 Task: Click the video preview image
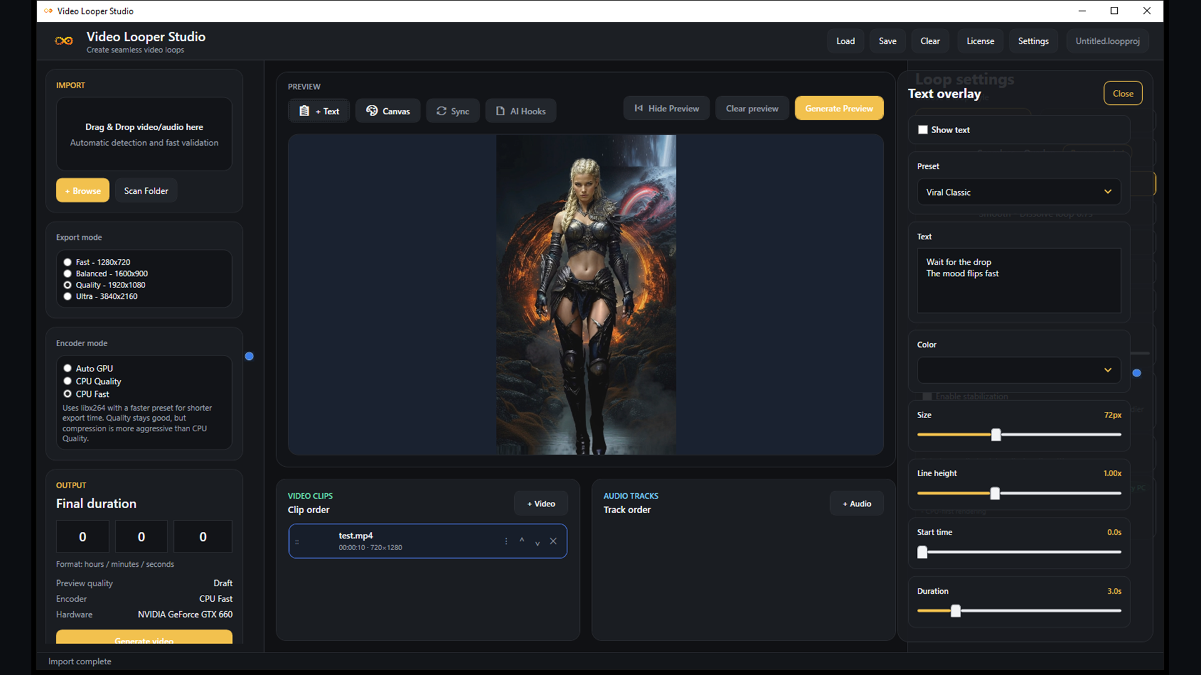point(586,294)
